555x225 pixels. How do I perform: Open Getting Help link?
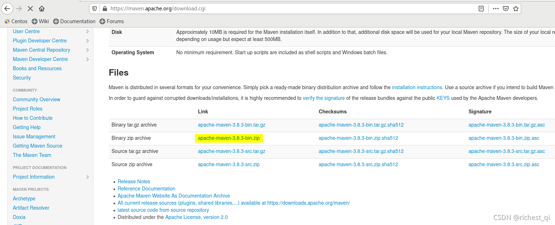point(27,127)
